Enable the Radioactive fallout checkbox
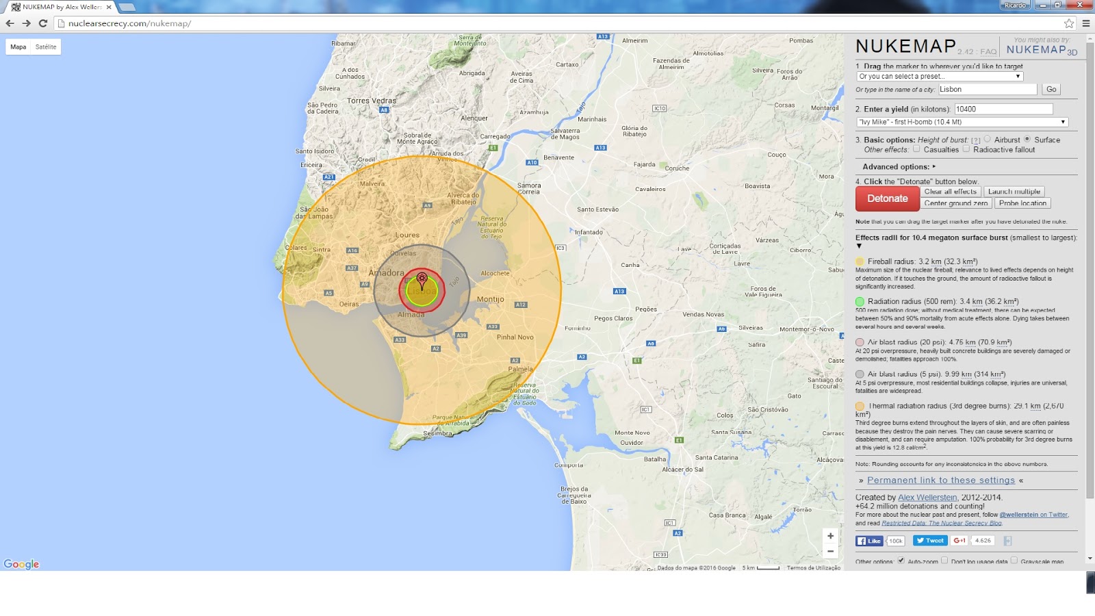This screenshot has height=616, width=1095. pyautogui.click(x=966, y=149)
